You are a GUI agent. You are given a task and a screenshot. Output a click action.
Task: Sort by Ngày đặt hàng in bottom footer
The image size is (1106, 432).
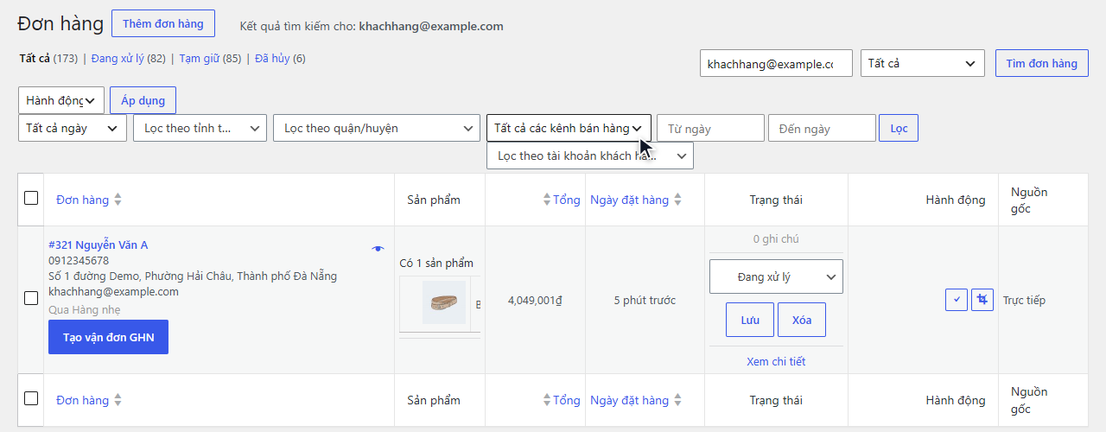636,400
